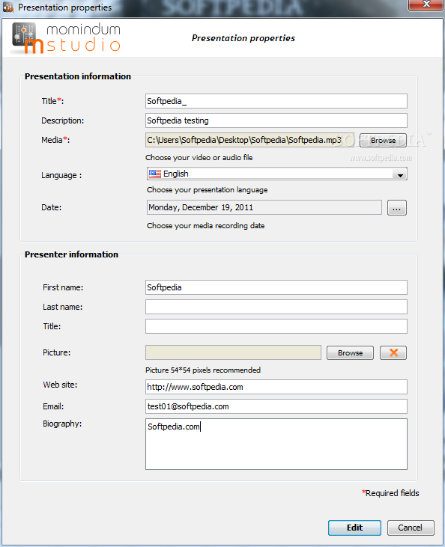Screen dimensions: 445x547
Task: Click the 'Biography:' label
Action: click(x=62, y=424)
